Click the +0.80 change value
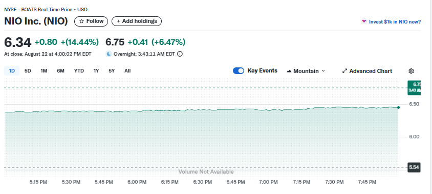 (46, 42)
